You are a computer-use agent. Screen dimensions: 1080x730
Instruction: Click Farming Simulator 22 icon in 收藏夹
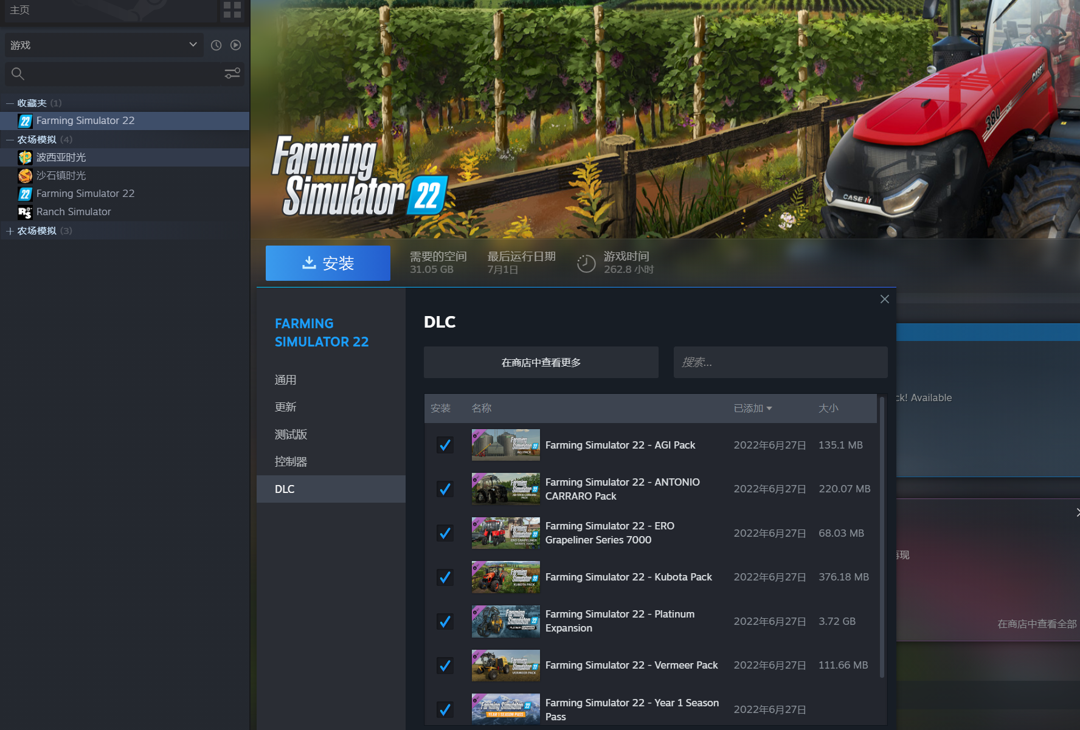[25, 121]
